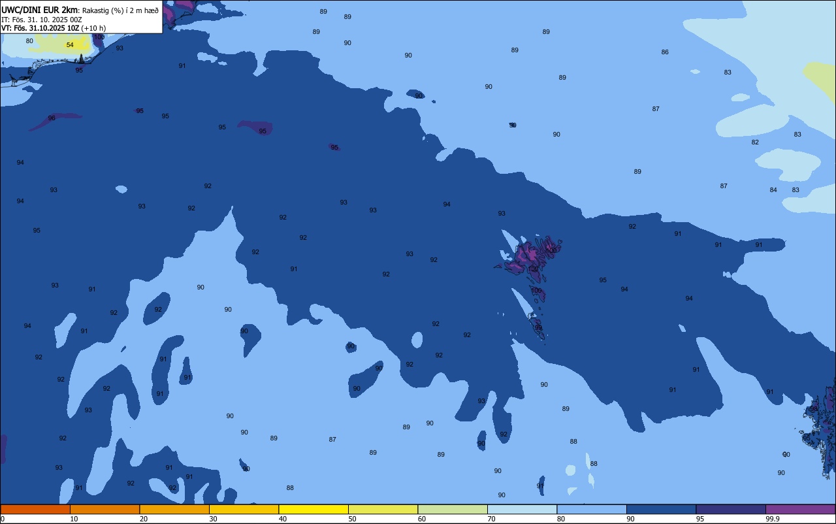Select the light blue 80–90 legend swatch
The height and width of the screenshot is (524, 836).
coord(592,509)
